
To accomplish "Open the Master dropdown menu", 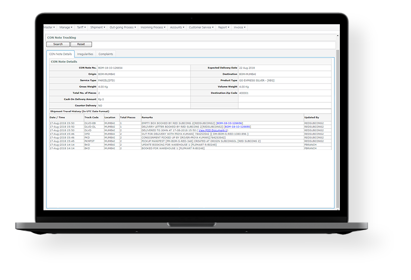I will tap(50, 28).
